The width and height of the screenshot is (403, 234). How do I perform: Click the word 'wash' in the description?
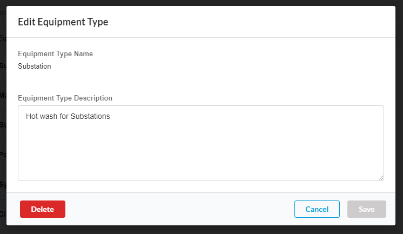pyautogui.click(x=49, y=116)
